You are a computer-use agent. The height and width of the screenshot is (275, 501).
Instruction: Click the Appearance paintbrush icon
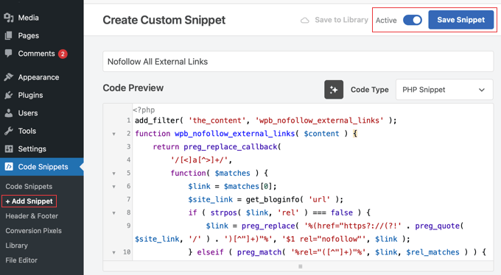coord(9,77)
